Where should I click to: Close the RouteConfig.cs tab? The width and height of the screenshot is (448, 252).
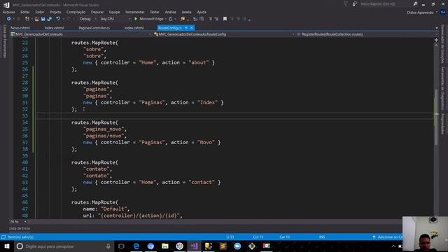192,28
